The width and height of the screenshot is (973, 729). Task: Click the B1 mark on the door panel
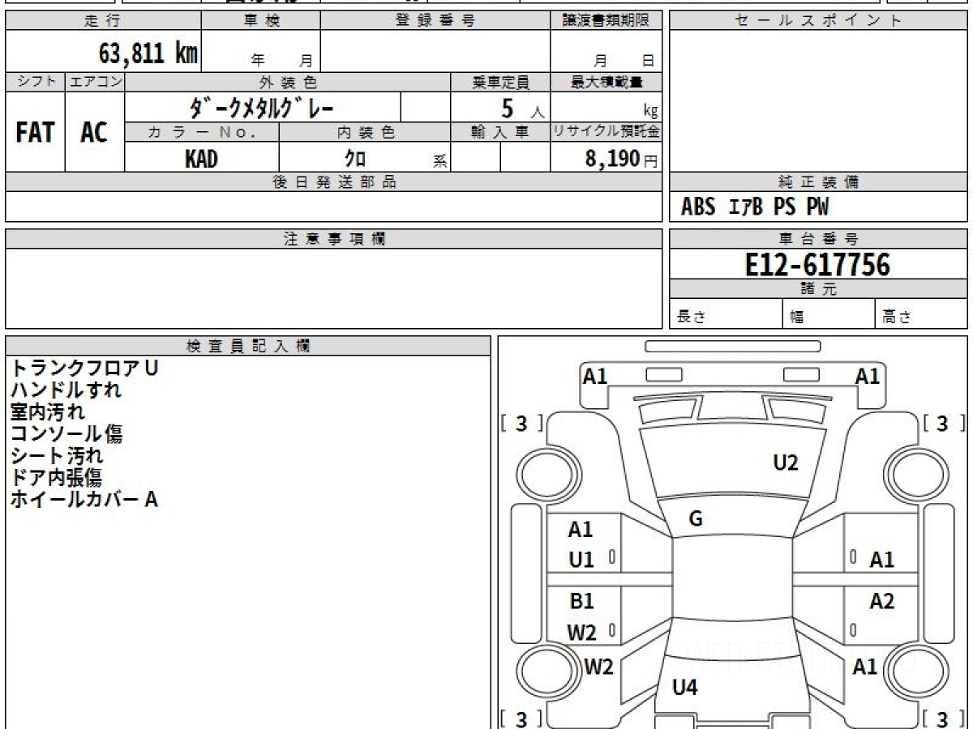581,602
